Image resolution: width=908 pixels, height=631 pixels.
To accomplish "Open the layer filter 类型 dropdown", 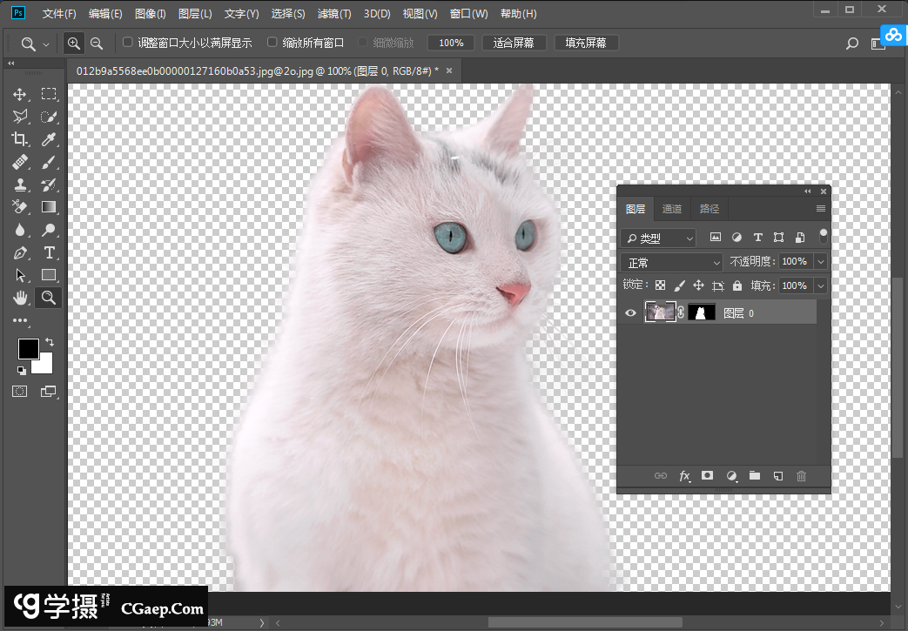I will point(658,238).
